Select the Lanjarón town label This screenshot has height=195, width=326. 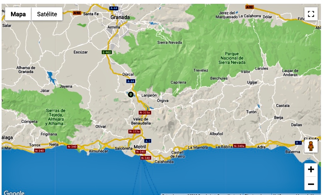[x=149, y=95]
